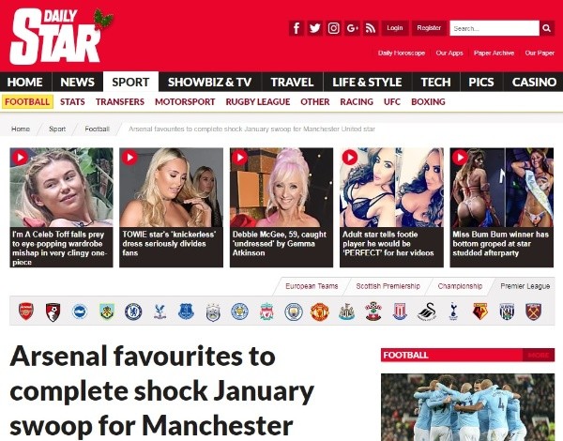
Task: Click the Twitter bird icon
Action: tap(315, 28)
